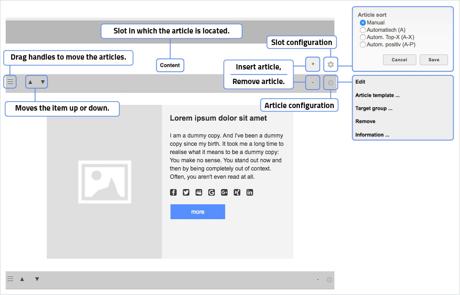This screenshot has width=460, height=295.
Task: Move the first article down with arrow
Action: click(42, 82)
